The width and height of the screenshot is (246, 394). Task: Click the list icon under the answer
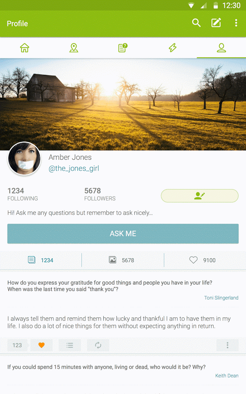[70, 345]
